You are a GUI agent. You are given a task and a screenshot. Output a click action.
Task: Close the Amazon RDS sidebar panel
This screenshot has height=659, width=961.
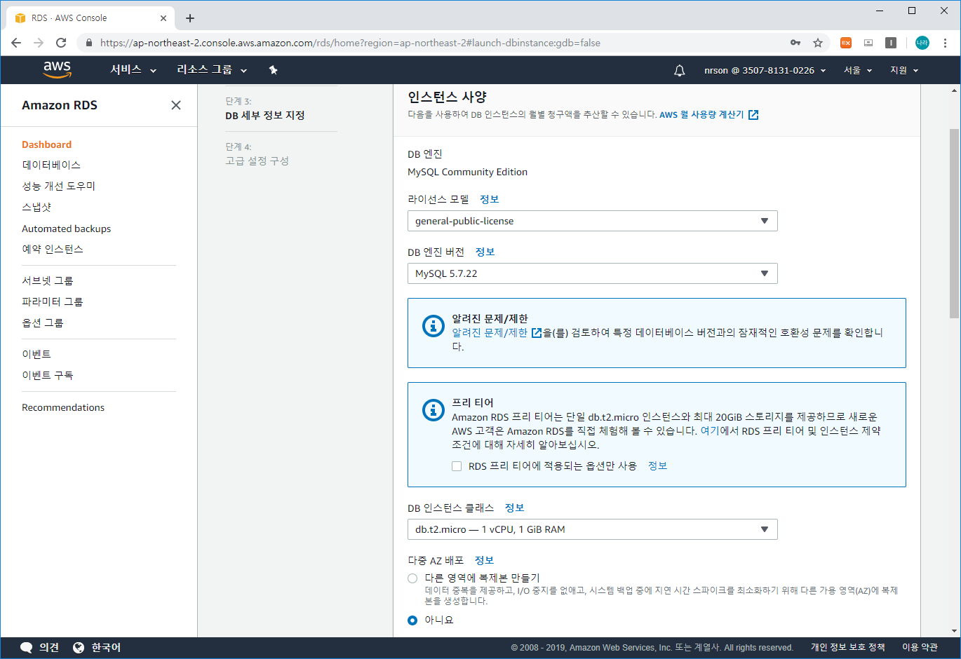click(176, 105)
